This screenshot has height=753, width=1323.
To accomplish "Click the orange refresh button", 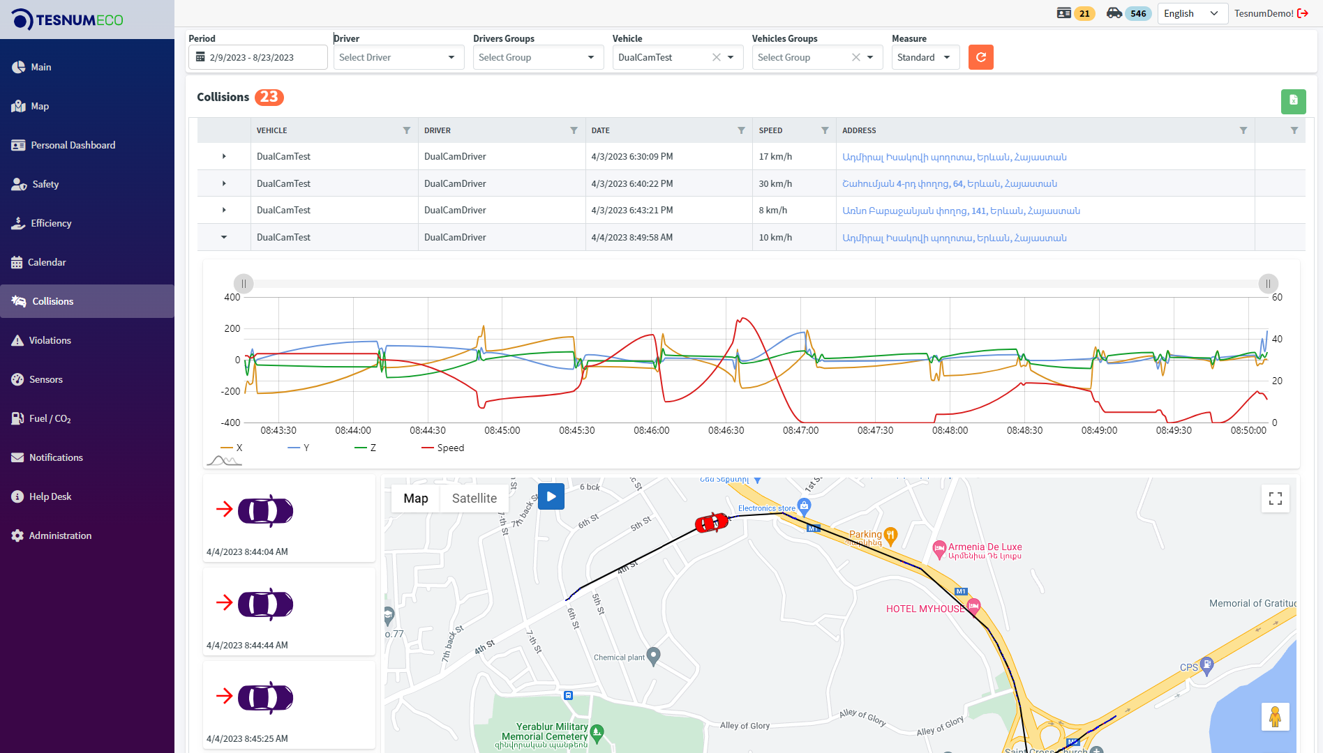I will tap(980, 57).
